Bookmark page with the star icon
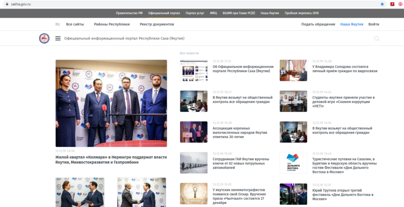 coord(382,4)
